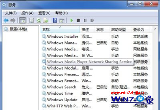Open the 文件(F) menu
The width and height of the screenshot is (160, 110).
[x=11, y=13]
